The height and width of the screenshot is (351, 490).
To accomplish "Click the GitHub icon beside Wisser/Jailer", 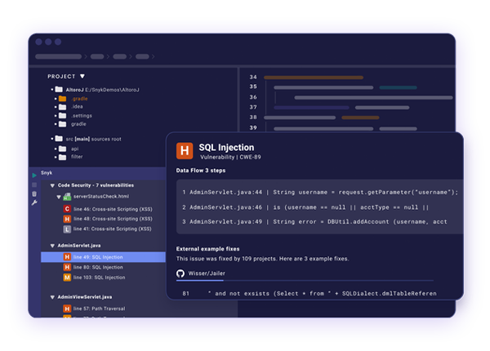I will coord(180,273).
